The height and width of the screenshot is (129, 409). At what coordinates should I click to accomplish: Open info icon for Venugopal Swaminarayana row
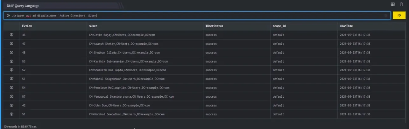point(11,96)
